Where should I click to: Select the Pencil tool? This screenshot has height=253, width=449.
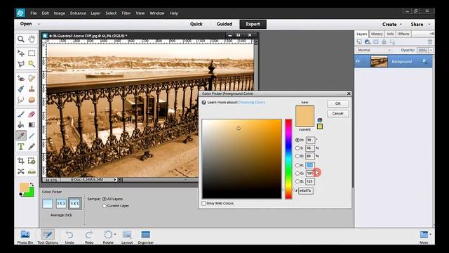pos(32,147)
